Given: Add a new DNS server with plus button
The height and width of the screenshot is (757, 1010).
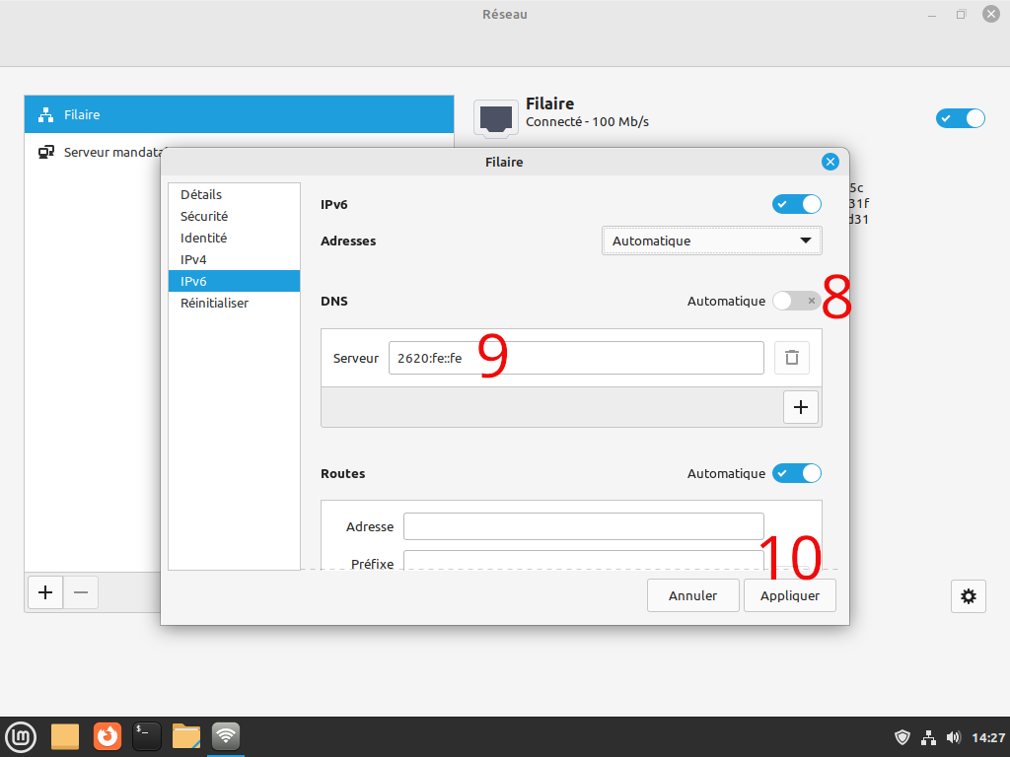Looking at the screenshot, I should (800, 407).
